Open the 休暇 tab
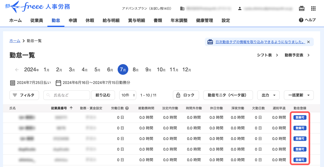 [90, 20]
